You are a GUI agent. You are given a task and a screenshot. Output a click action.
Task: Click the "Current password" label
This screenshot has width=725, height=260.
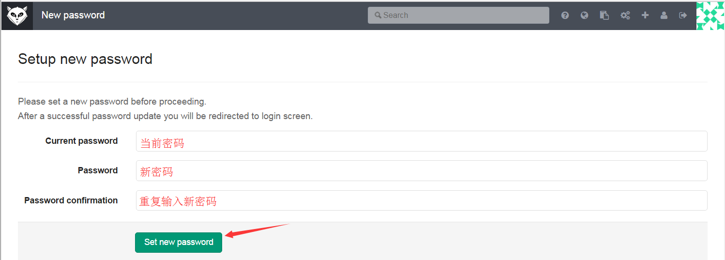pos(81,141)
